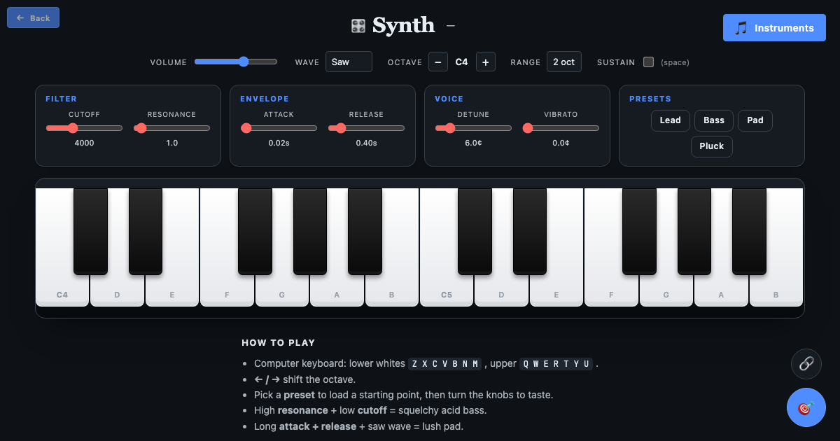Viewport: 840px width, 441px height.
Task: Play the black key between D and E in the C5 octave
Action: pyautogui.click(x=530, y=231)
